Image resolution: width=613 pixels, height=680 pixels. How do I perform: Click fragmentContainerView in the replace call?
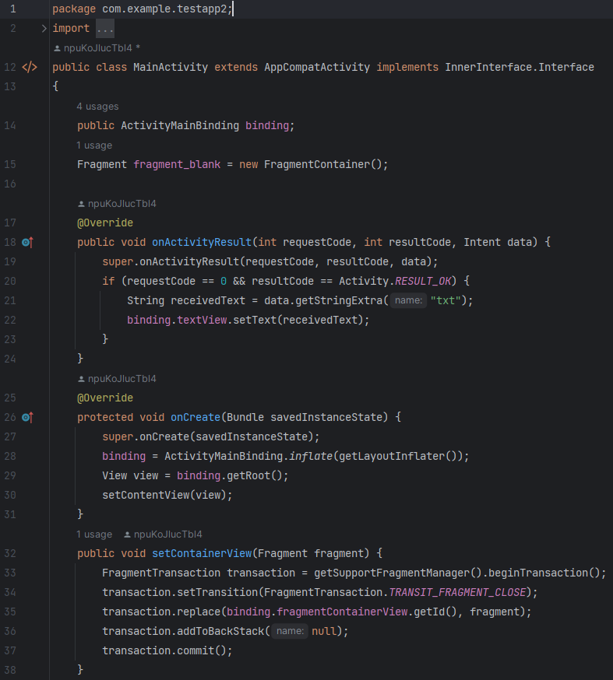point(342,612)
